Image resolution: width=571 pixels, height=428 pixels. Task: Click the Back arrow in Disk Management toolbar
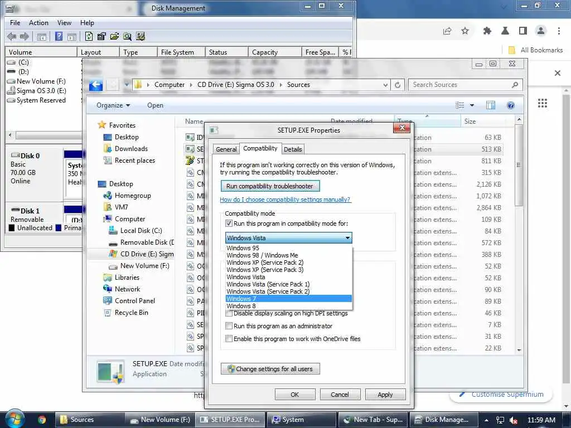point(12,36)
